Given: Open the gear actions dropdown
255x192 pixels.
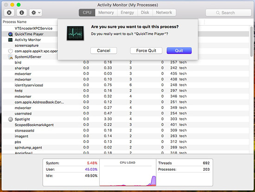Looking at the screenshot, I should (x=36, y=13).
